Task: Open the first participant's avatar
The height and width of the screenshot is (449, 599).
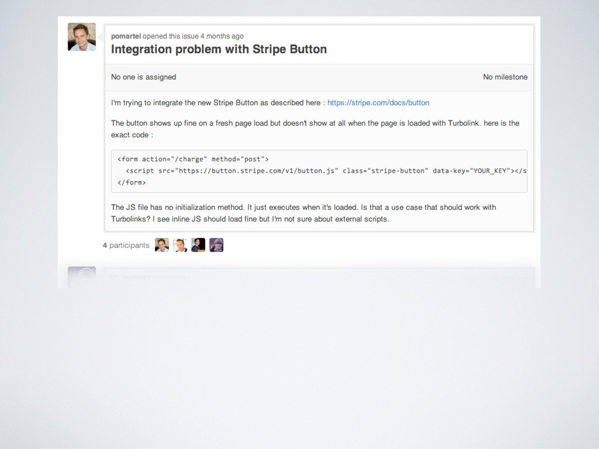Action: pyautogui.click(x=162, y=245)
